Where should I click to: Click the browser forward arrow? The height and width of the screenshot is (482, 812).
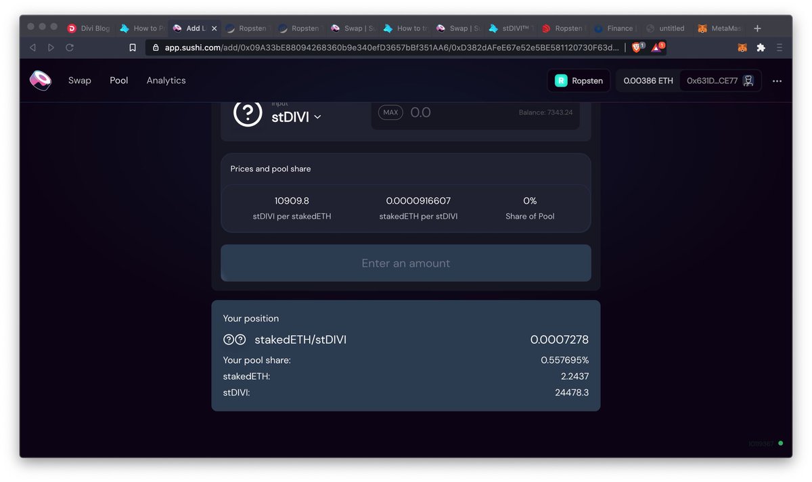(x=51, y=47)
